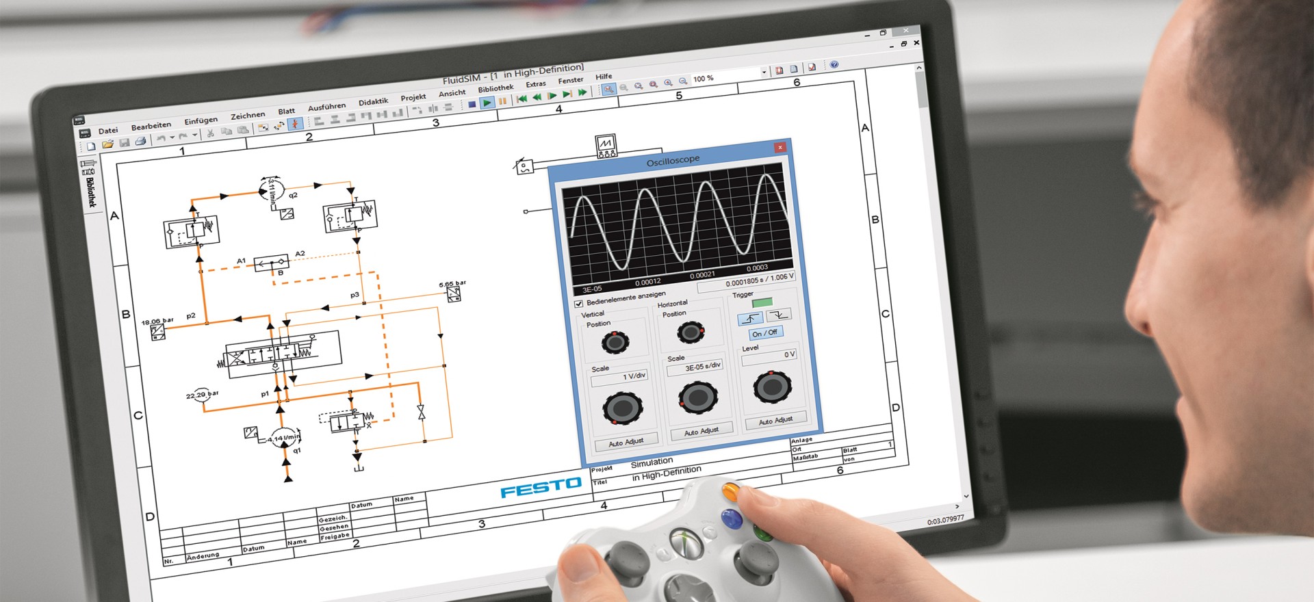Image resolution: width=1314 pixels, height=602 pixels.
Task: Click the Horizontal Position knob
Action: 689,332
